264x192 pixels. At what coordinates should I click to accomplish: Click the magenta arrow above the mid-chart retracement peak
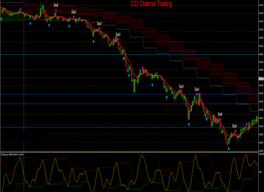pyautogui.click(x=143, y=68)
